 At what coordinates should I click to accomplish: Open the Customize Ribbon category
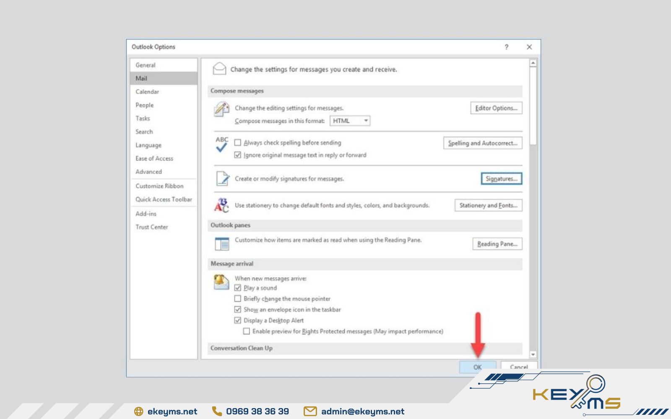[x=164, y=186]
